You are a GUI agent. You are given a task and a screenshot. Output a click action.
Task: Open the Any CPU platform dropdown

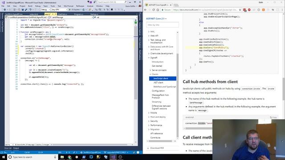[x=59, y=10]
